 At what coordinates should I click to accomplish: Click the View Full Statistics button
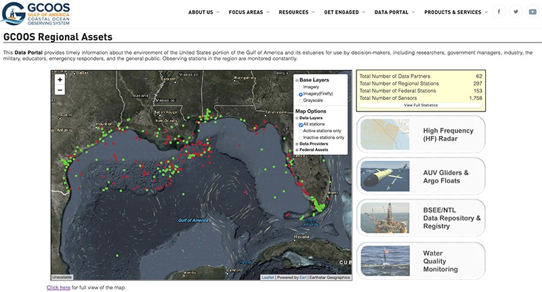pyautogui.click(x=421, y=105)
